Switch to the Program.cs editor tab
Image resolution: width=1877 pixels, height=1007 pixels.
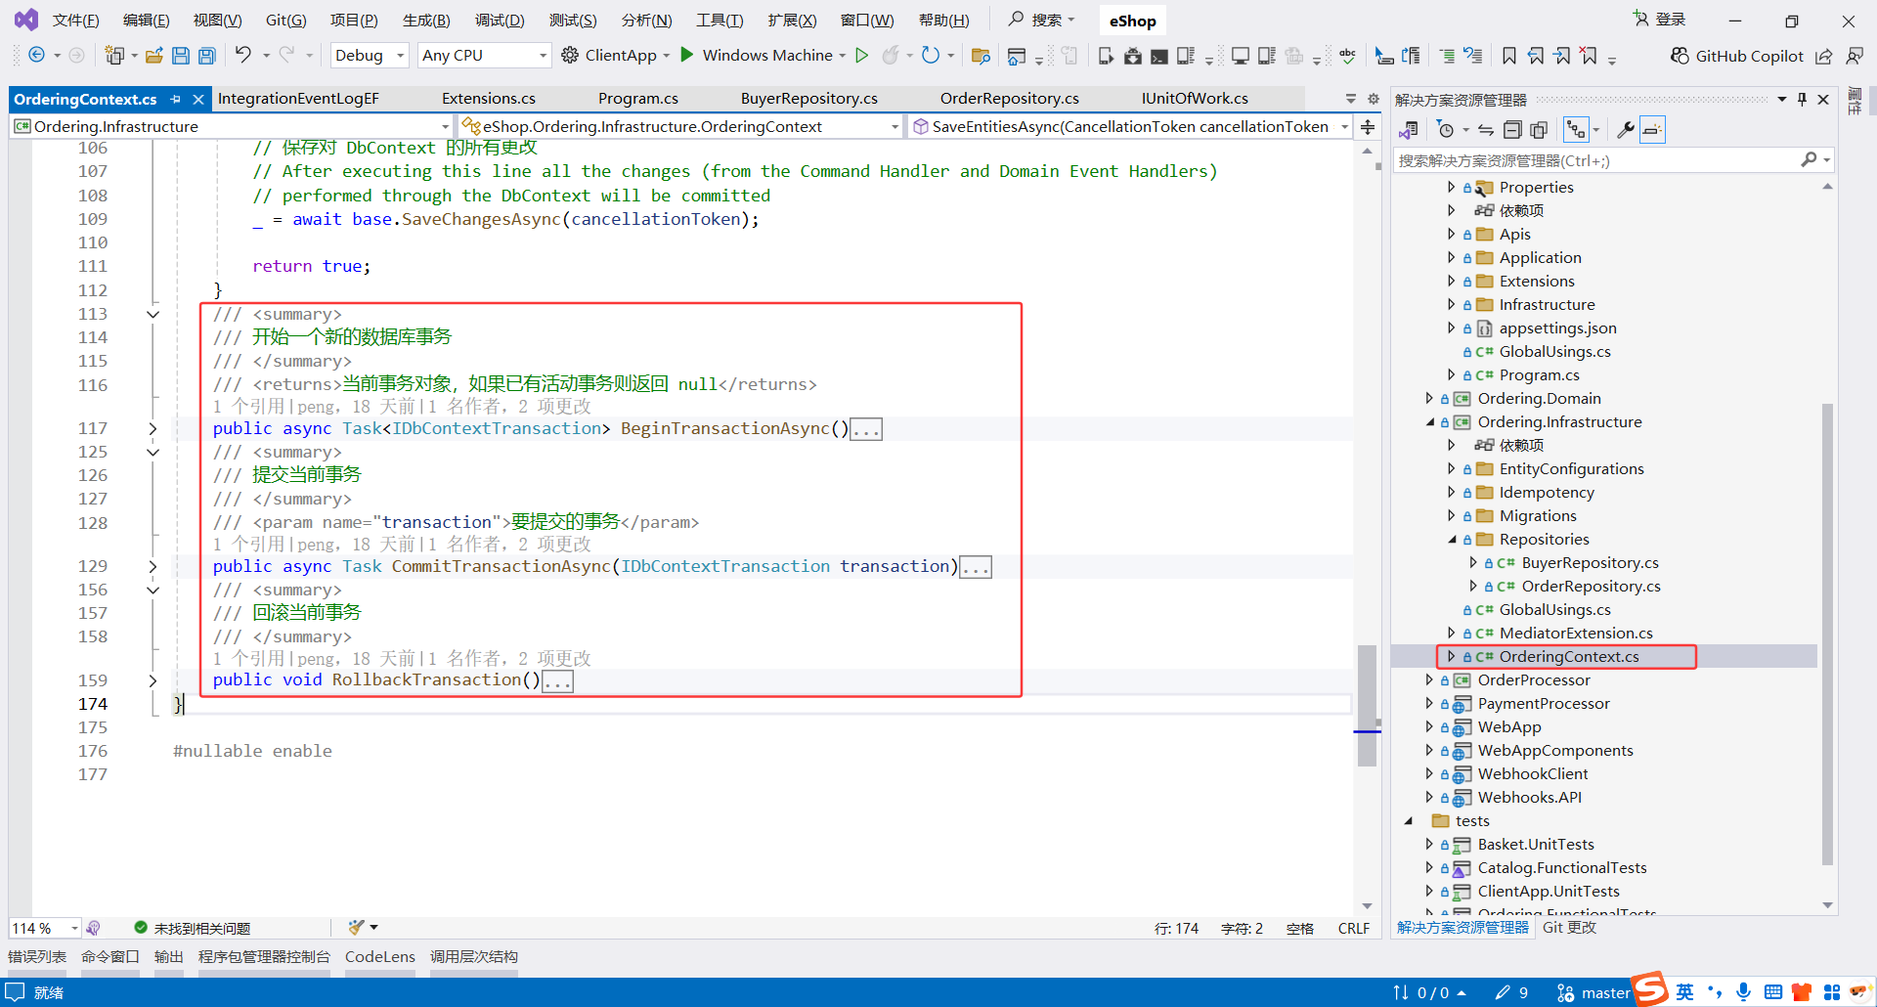638,99
